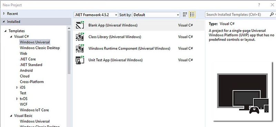The width and height of the screenshot is (276, 127).
Task: Open the Sort by Default dropdown
Action: 156,15
